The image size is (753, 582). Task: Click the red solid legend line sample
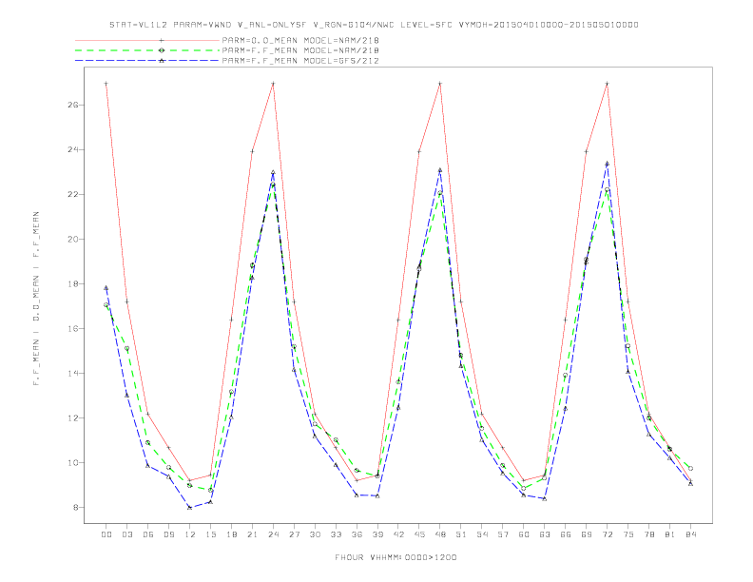click(147, 40)
